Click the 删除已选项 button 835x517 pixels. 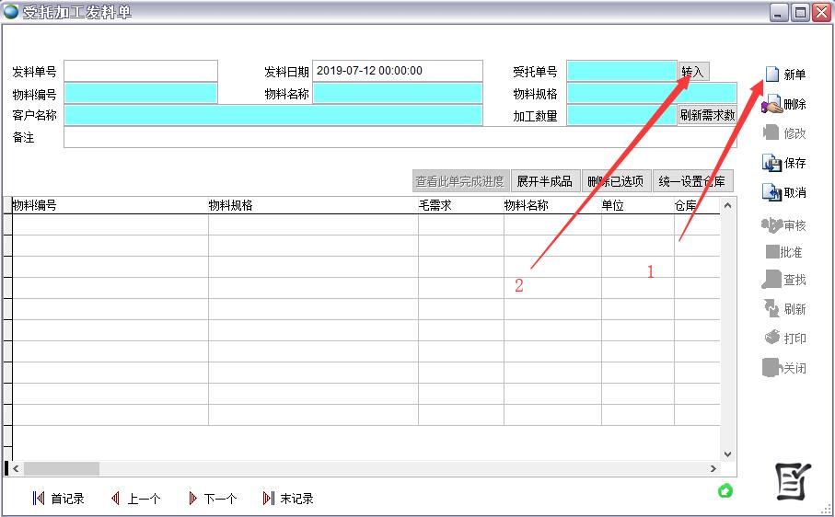[616, 181]
